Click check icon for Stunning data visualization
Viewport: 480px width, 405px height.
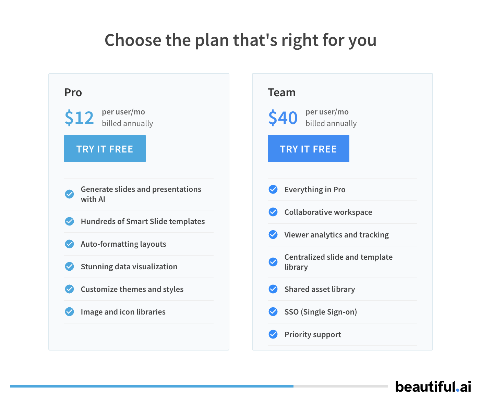tap(70, 267)
